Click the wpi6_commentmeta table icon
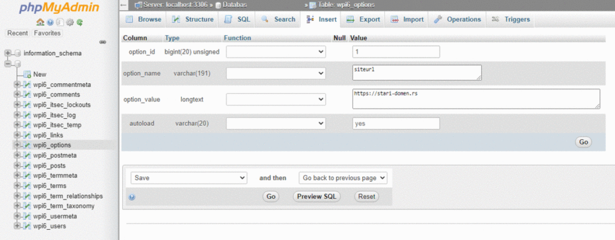The image size is (615, 240). (27, 85)
